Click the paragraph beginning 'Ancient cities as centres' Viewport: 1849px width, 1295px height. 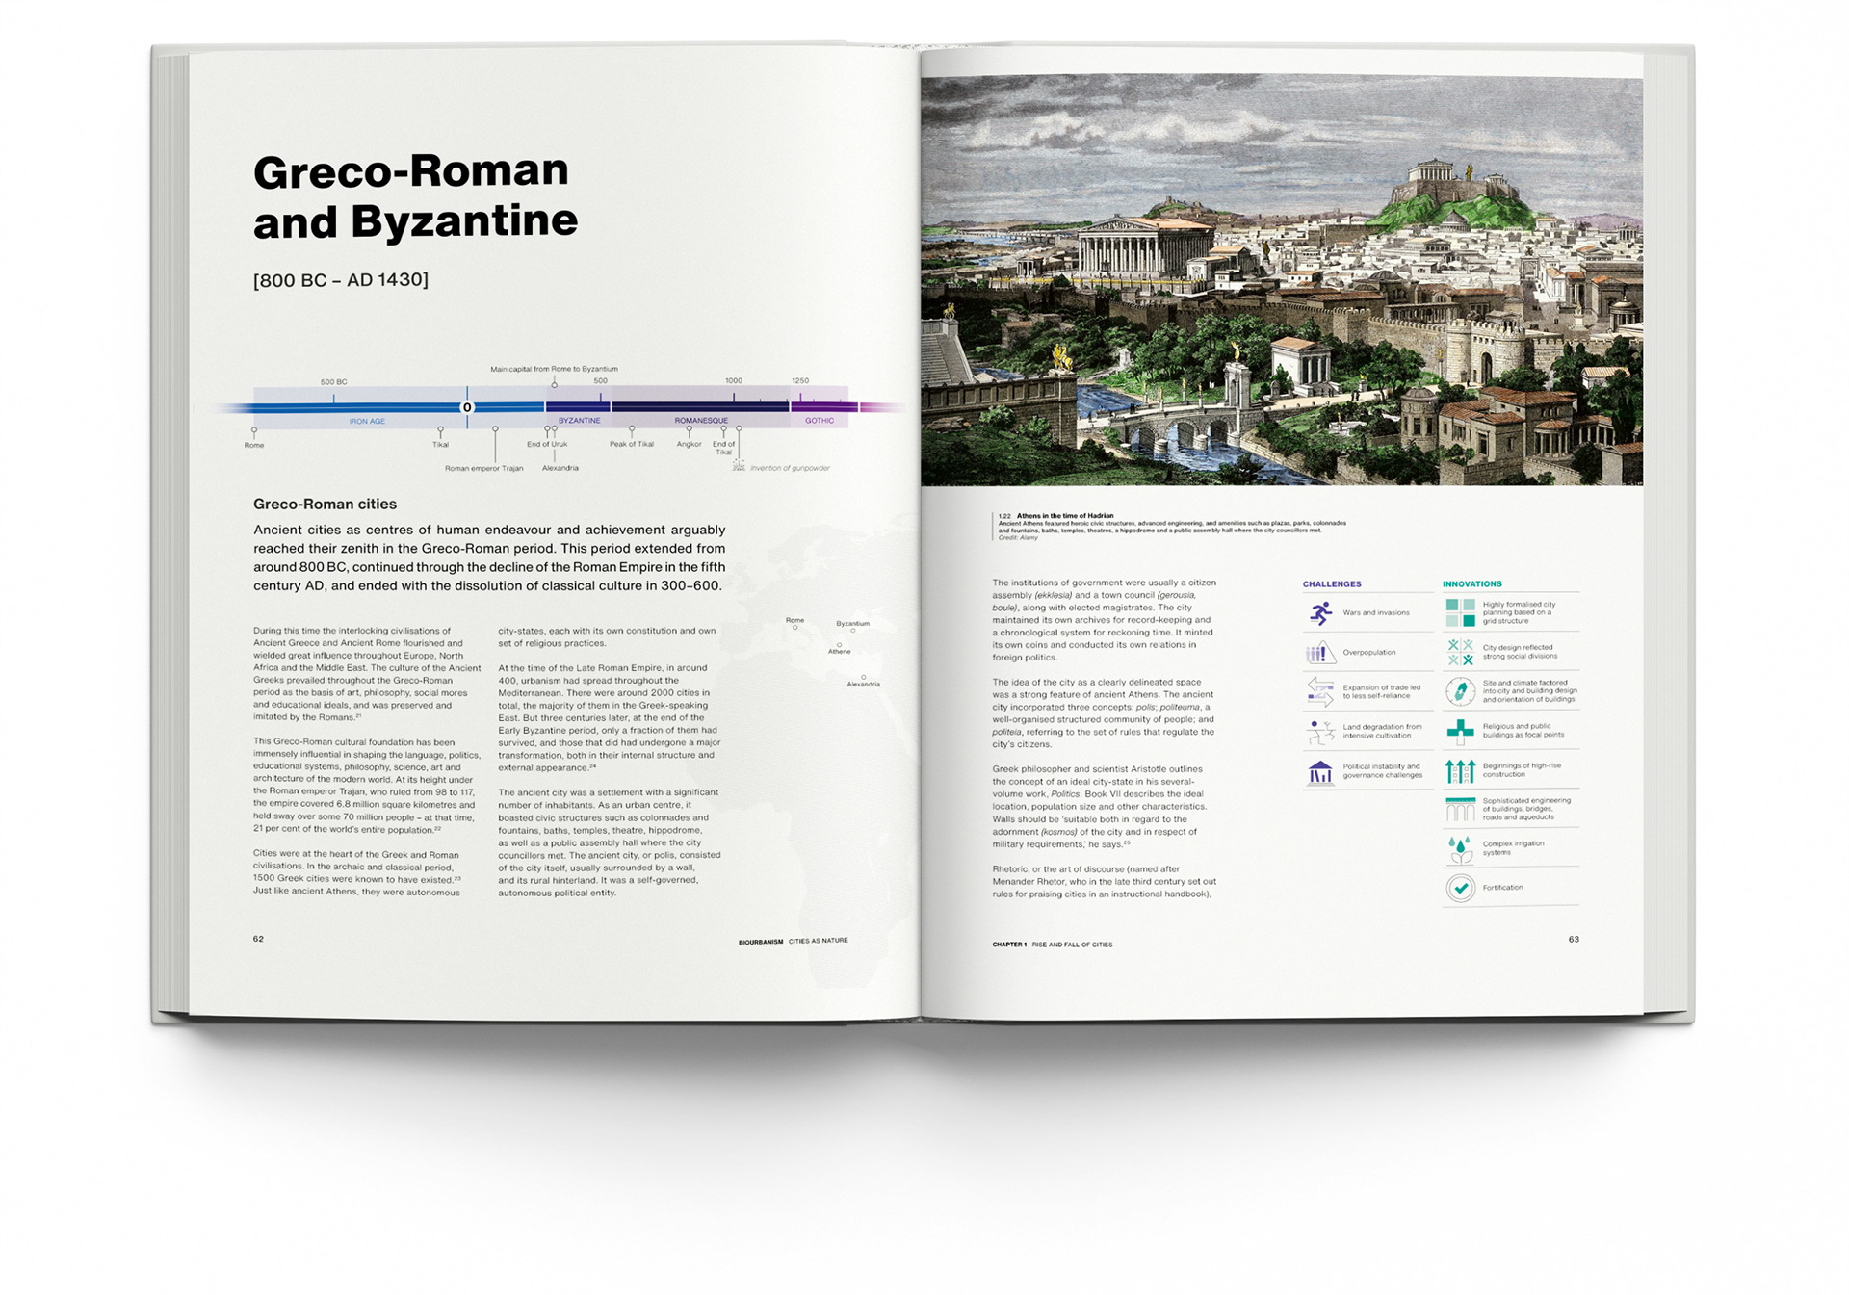489,557
